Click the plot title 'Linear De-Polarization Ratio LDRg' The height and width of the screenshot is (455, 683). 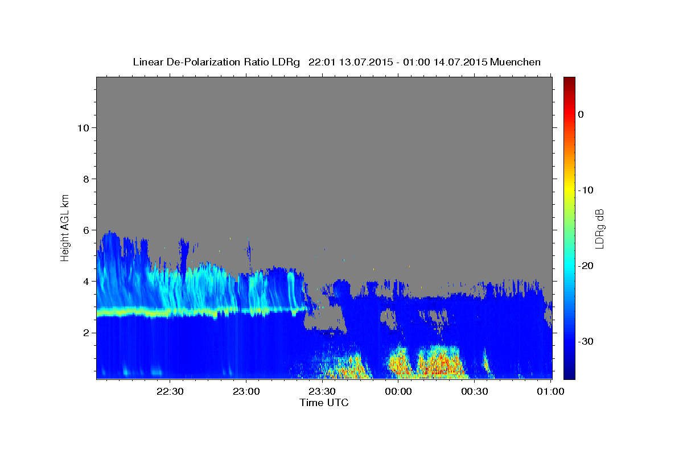click(x=216, y=62)
